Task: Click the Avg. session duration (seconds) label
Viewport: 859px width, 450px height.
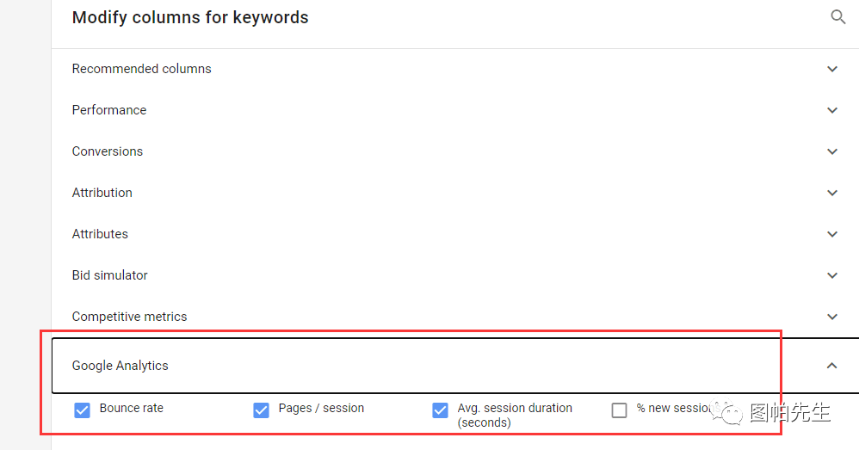Action: coord(515,415)
